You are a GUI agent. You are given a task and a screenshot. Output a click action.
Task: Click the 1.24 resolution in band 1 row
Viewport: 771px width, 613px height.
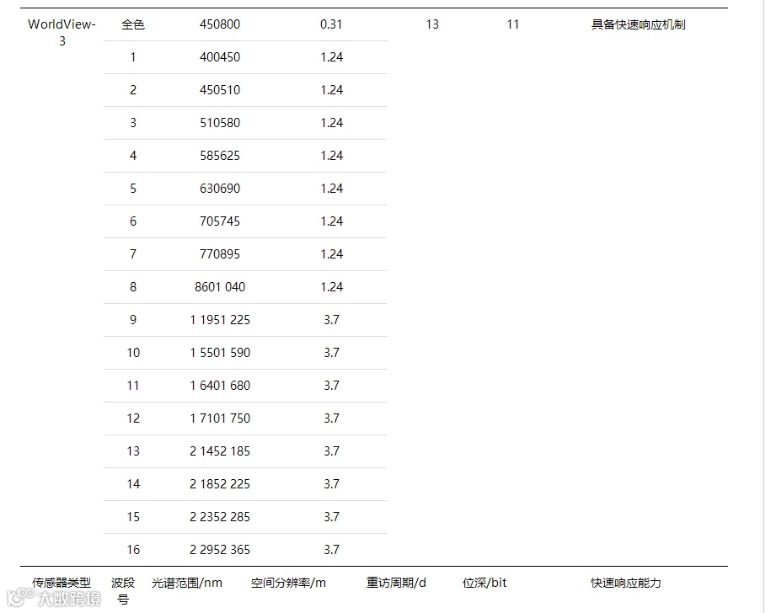(331, 57)
